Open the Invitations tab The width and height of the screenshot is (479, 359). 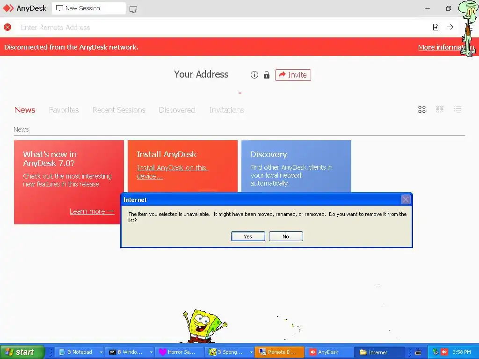click(227, 110)
